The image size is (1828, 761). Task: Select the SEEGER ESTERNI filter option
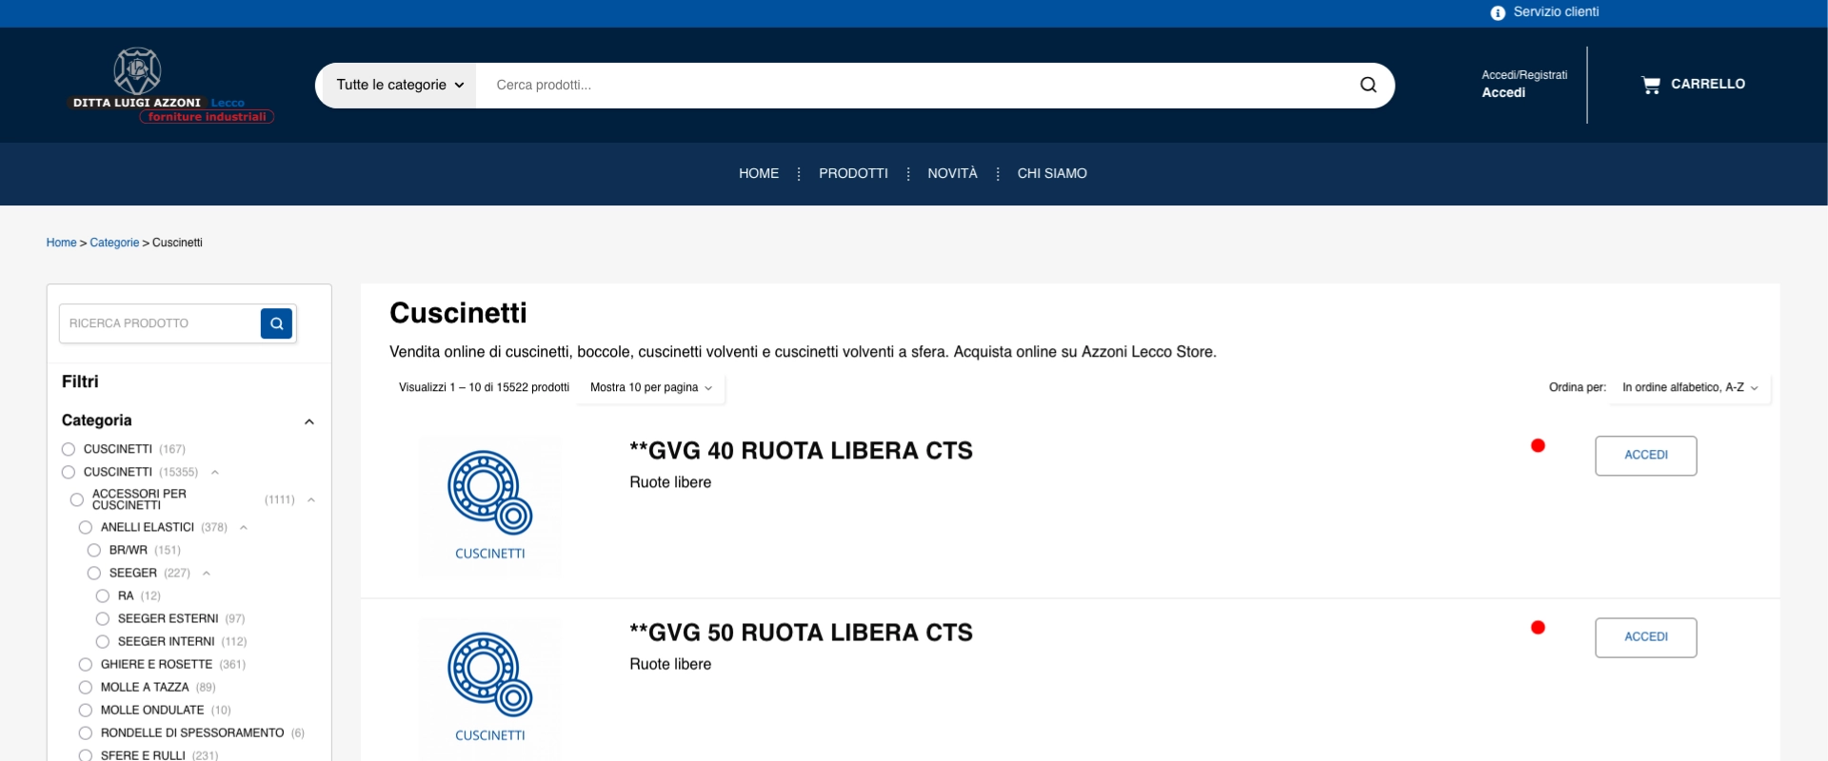click(x=103, y=618)
